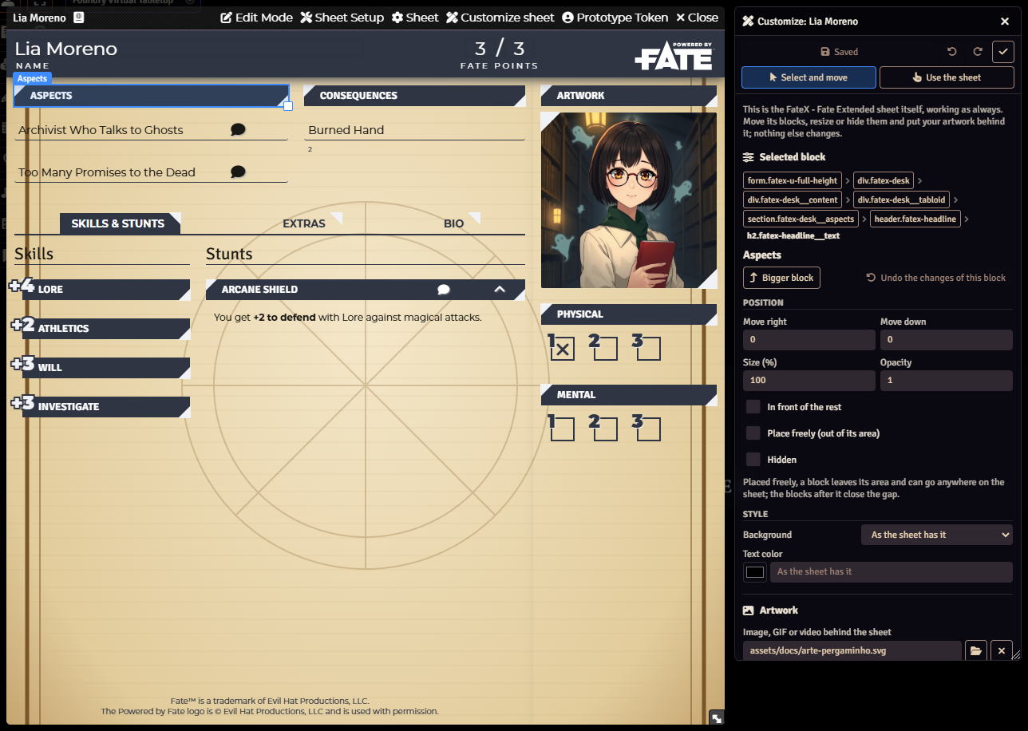Click Undo the changes of this block
Image resolution: width=1028 pixels, height=731 pixels.
click(x=936, y=278)
